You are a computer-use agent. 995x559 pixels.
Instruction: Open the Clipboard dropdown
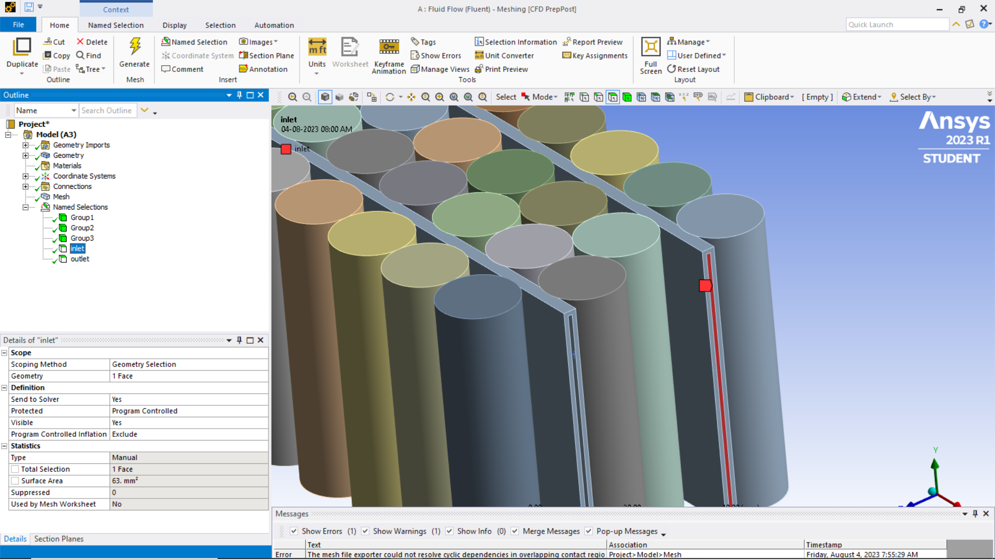point(769,97)
